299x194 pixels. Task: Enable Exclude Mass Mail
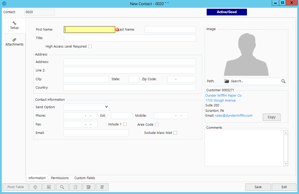(175, 133)
